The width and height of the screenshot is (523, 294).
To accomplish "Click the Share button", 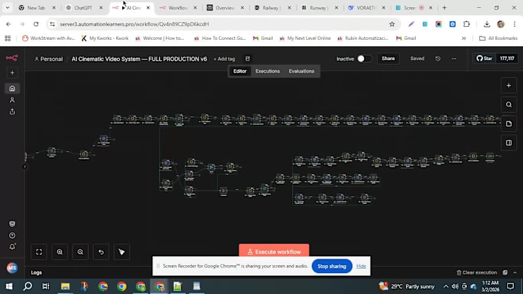I will 388,59.
